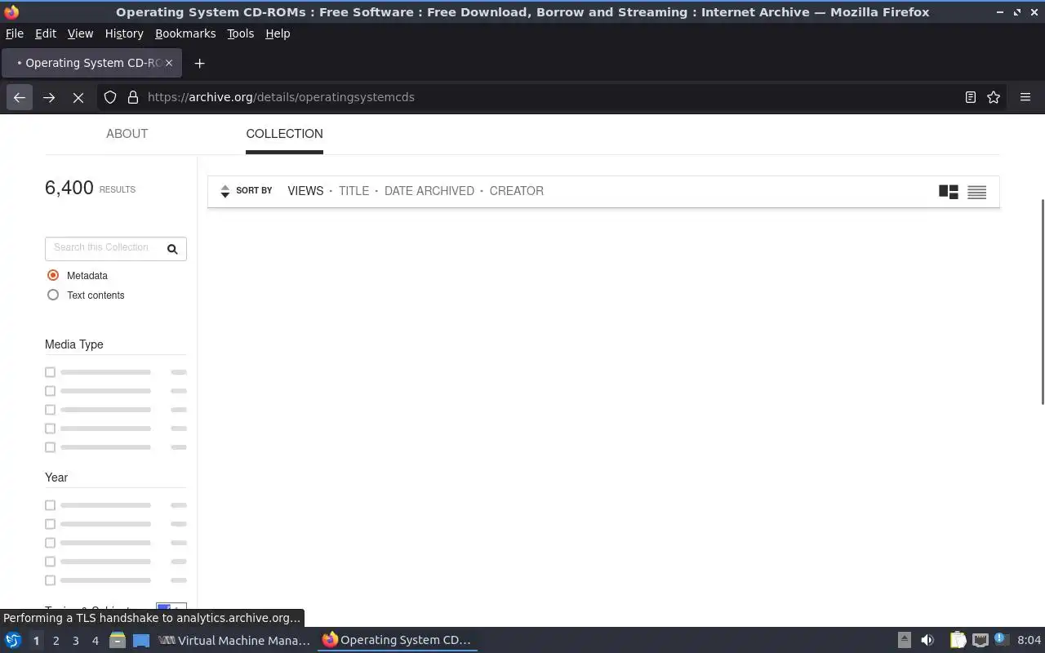Open the file manager from the taskbar
This screenshot has height=653, width=1045.
coord(118,640)
